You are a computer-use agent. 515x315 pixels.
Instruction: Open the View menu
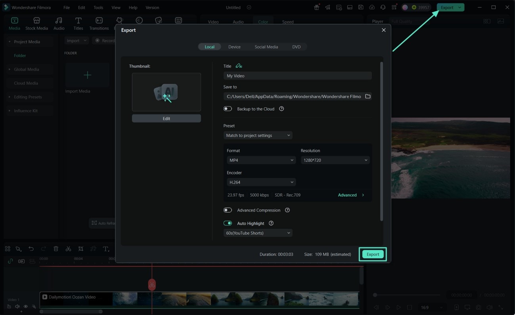116,8
